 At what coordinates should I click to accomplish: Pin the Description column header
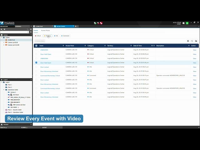click(189, 46)
